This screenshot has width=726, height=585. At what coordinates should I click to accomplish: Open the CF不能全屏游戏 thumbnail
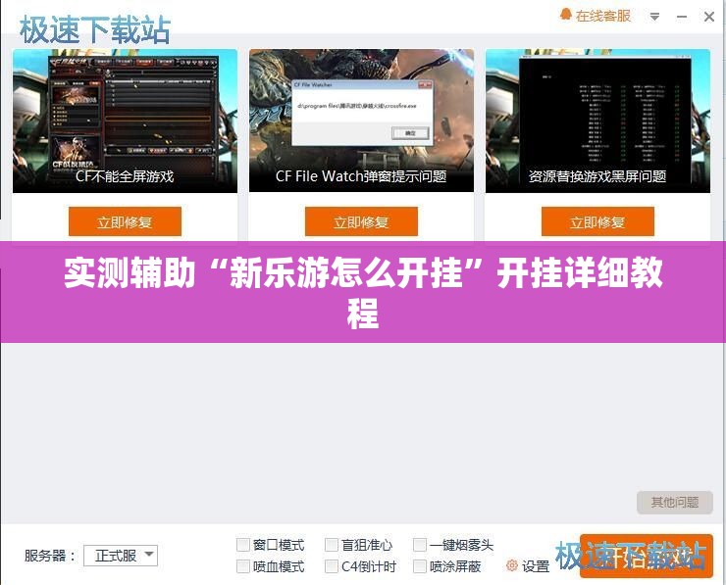[x=125, y=122]
